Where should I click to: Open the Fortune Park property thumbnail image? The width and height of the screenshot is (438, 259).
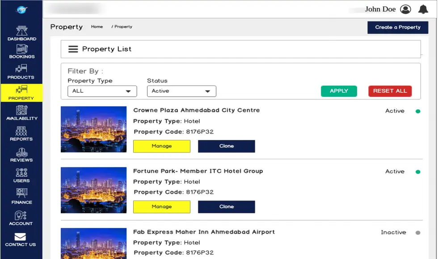93,190
